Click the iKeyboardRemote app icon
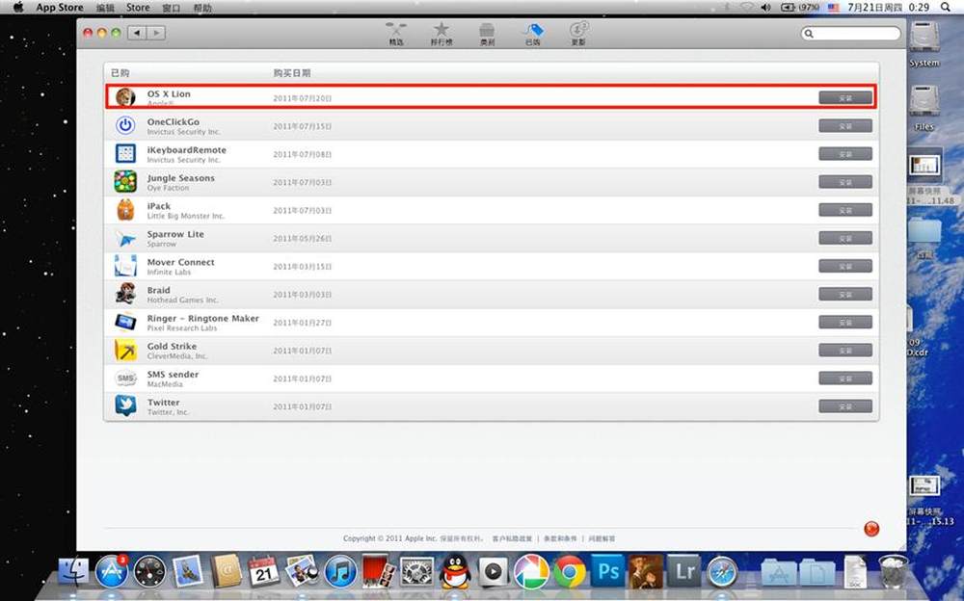The height and width of the screenshot is (601, 964). (125, 154)
